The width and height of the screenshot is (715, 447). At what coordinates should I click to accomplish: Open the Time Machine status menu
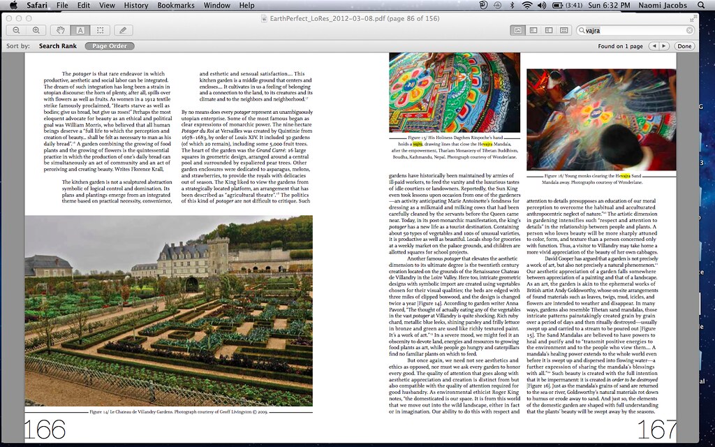click(x=497, y=6)
